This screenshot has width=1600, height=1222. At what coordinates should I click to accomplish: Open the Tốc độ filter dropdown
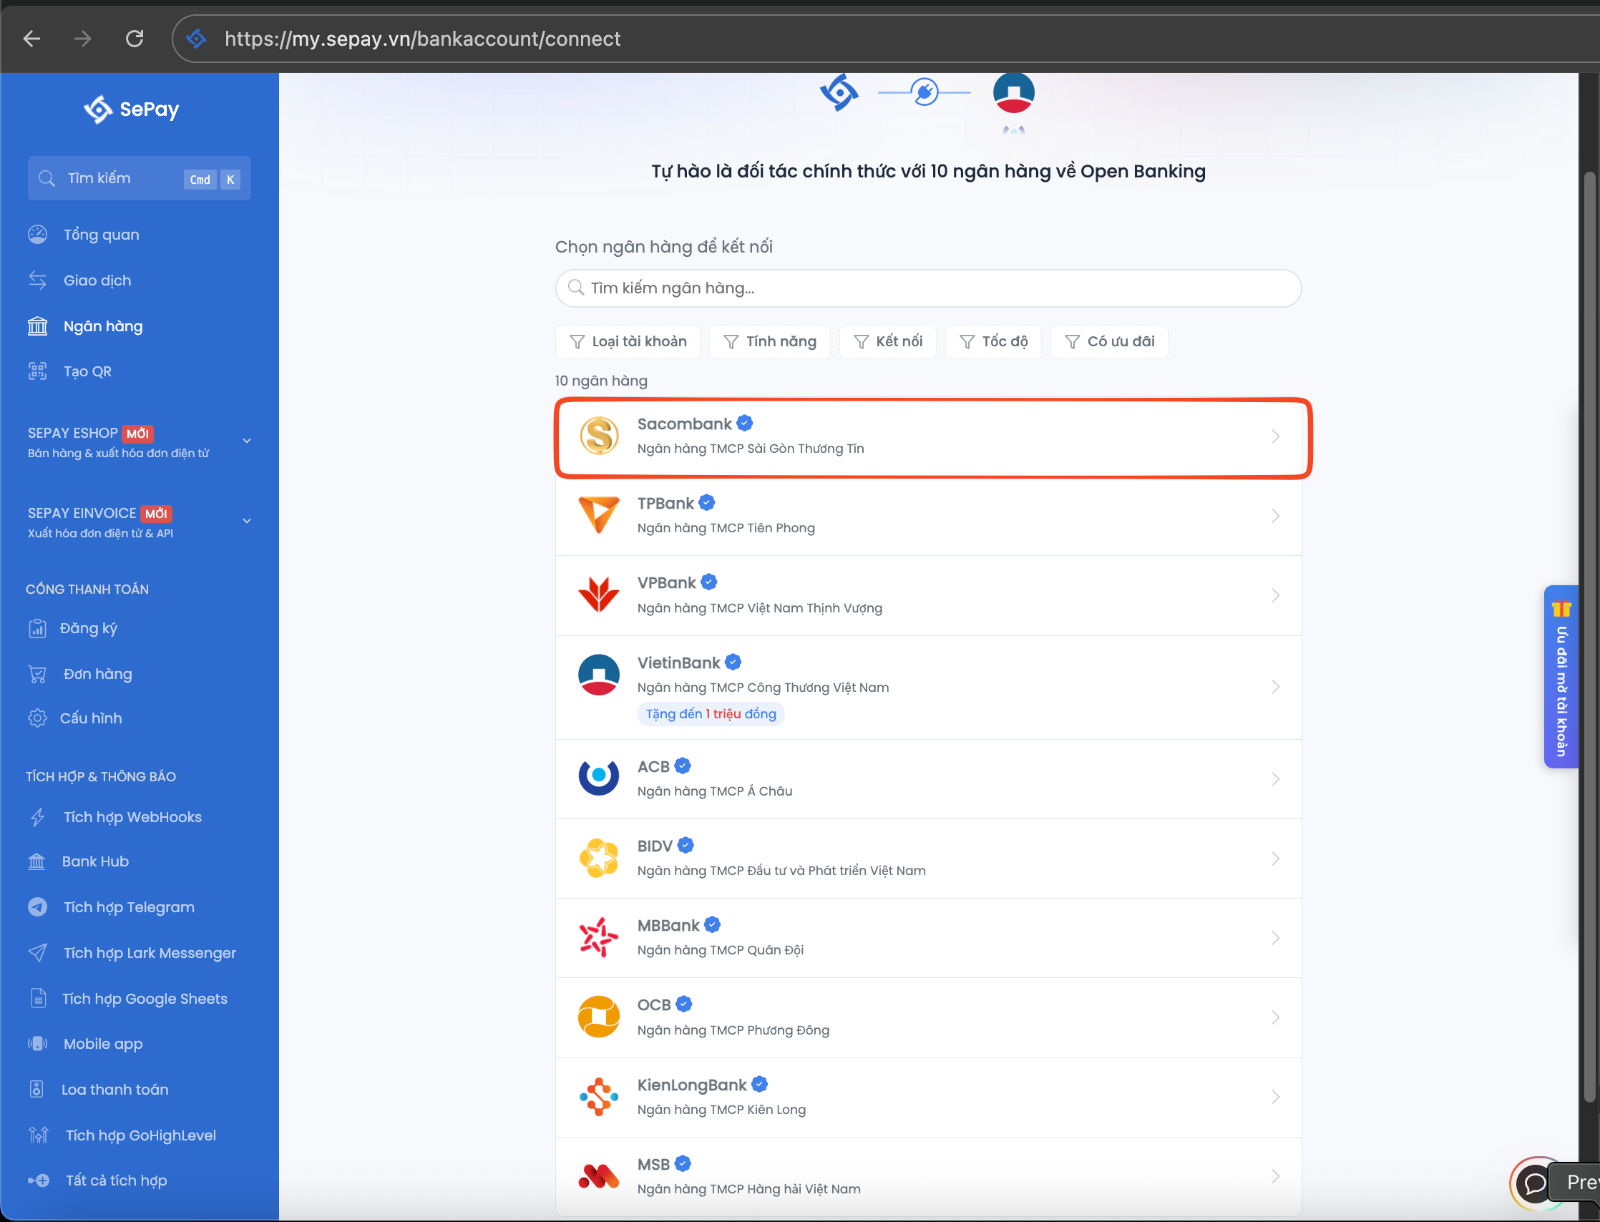(993, 342)
